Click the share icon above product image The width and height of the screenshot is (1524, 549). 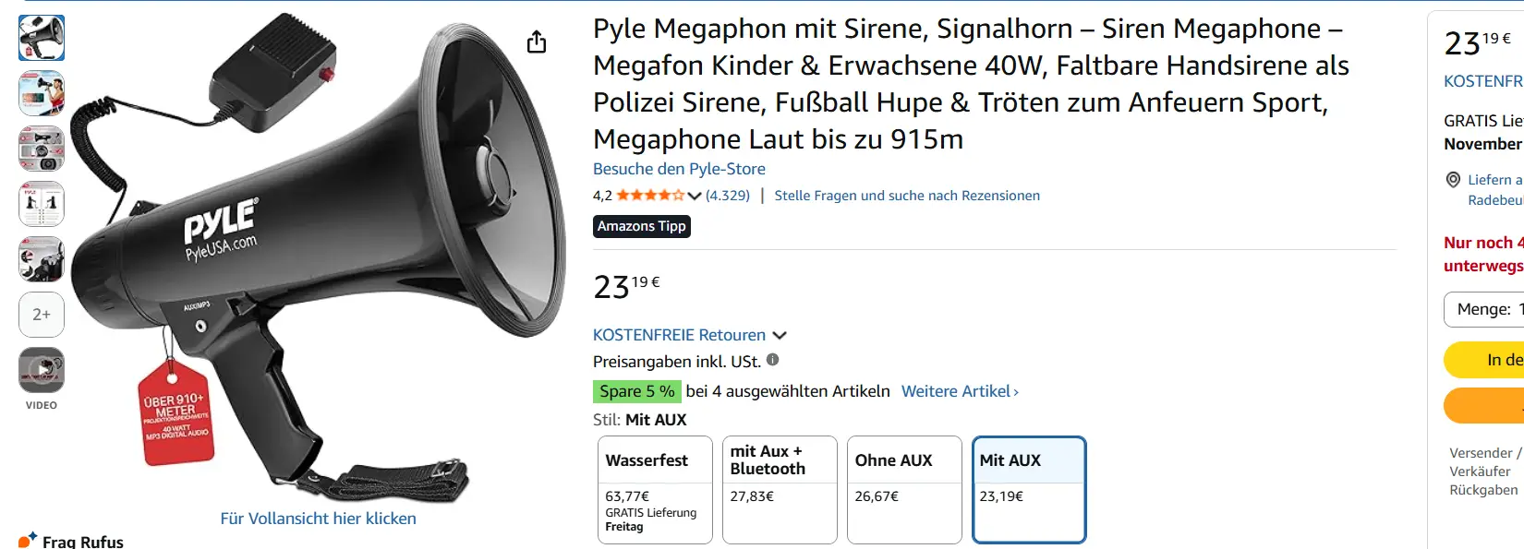(x=537, y=42)
